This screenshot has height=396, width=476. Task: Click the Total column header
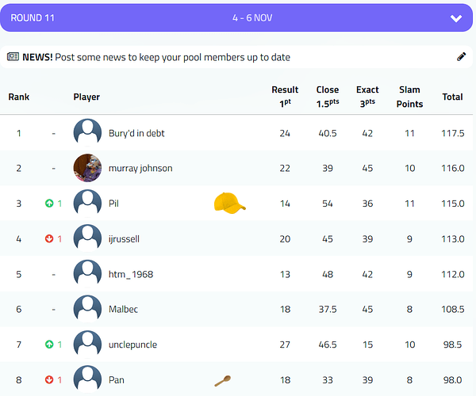[x=452, y=97]
